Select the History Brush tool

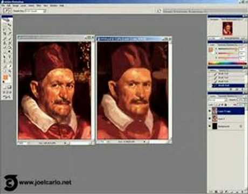(x=10, y=43)
